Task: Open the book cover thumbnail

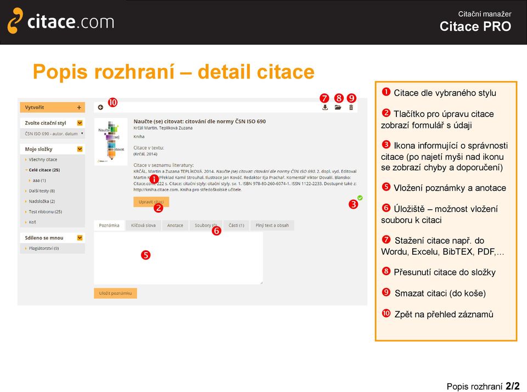Action: coord(111,141)
